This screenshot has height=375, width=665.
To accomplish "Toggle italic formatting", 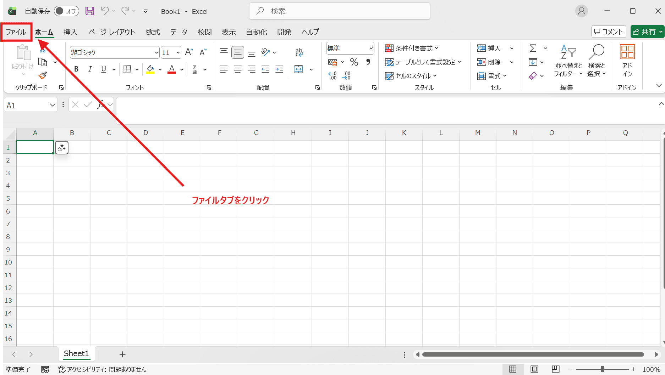I will coord(90,69).
